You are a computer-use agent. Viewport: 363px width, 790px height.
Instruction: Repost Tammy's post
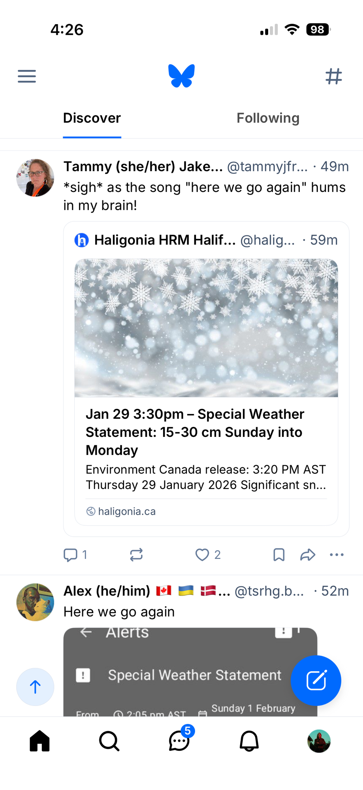136,555
